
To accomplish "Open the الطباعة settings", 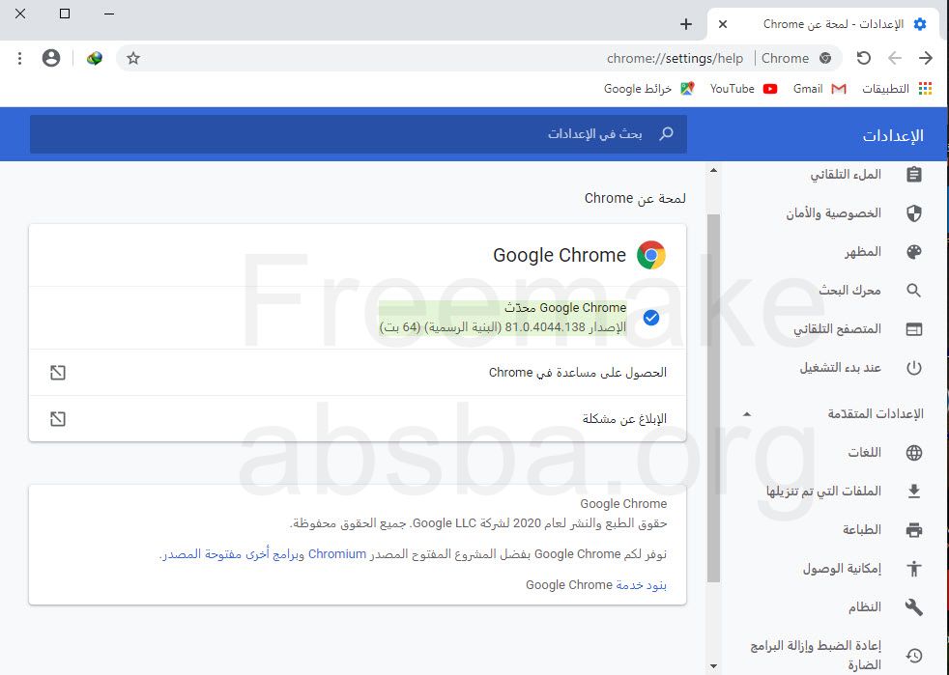I will 862,530.
